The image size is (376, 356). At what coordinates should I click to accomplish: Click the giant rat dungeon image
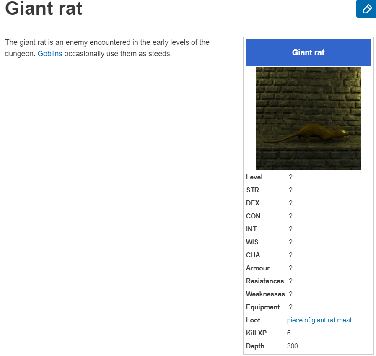tap(309, 118)
